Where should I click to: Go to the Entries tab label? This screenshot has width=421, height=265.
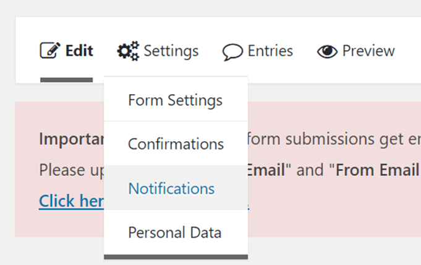pyautogui.click(x=270, y=50)
